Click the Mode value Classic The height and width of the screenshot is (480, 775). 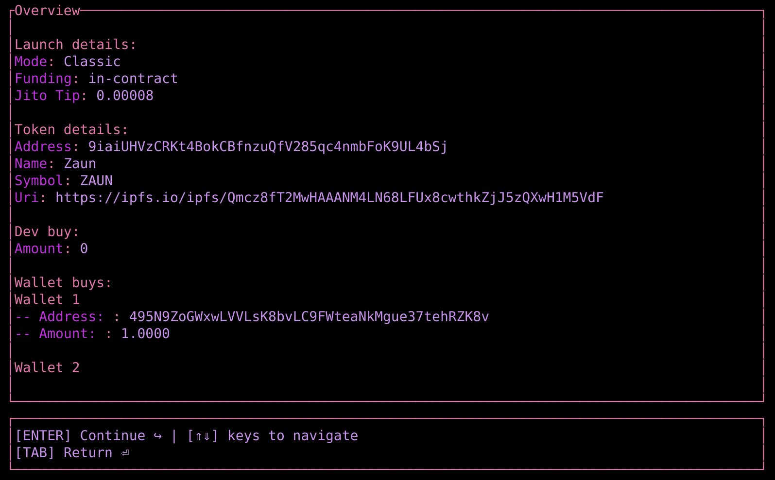point(92,62)
